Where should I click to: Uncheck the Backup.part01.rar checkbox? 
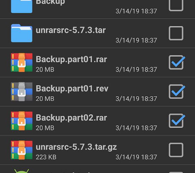[x=176, y=62]
